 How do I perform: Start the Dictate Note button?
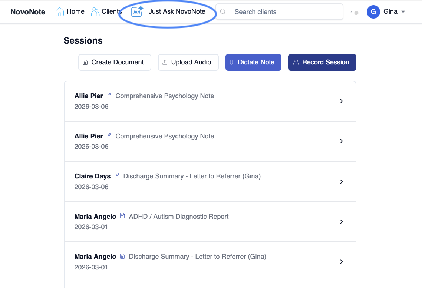(253, 62)
